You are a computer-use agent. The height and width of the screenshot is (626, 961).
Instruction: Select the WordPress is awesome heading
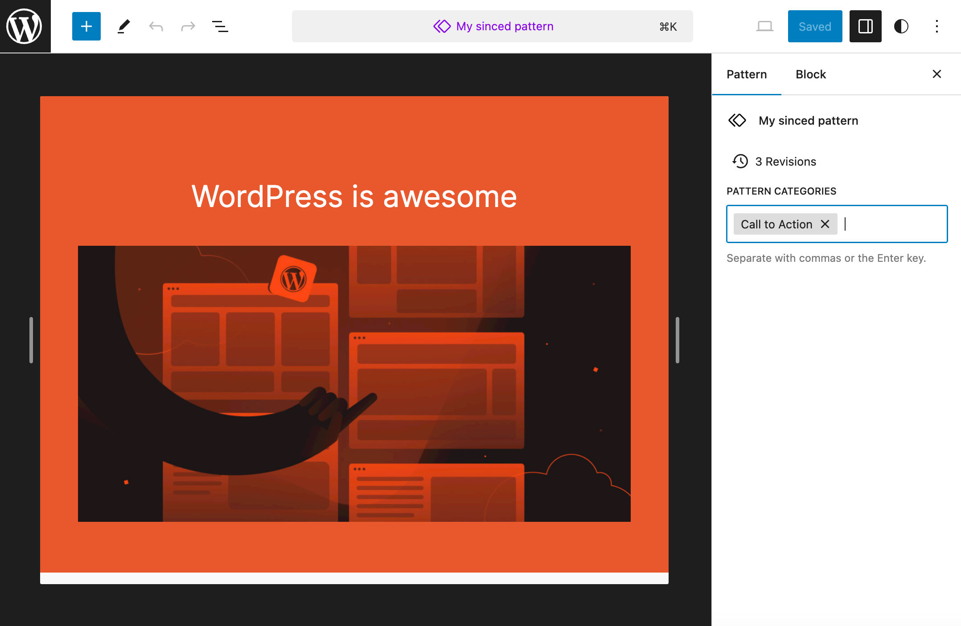pyautogui.click(x=354, y=196)
